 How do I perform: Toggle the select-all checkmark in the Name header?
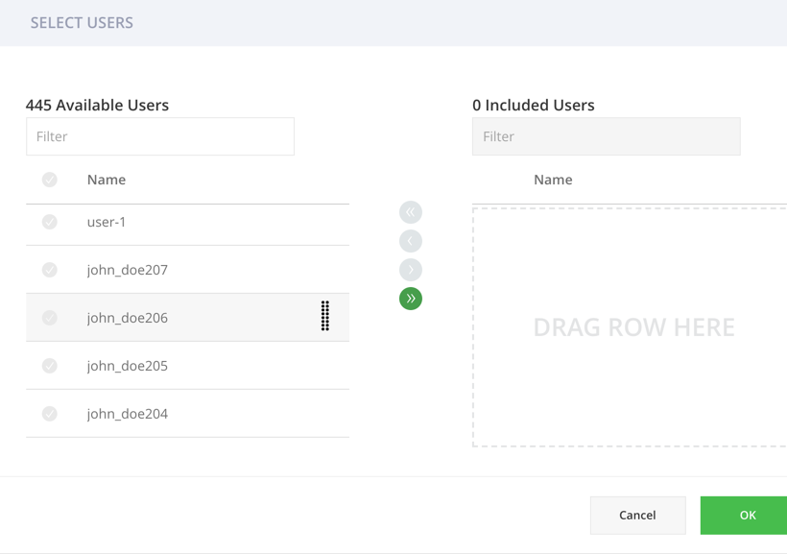pyautogui.click(x=49, y=180)
